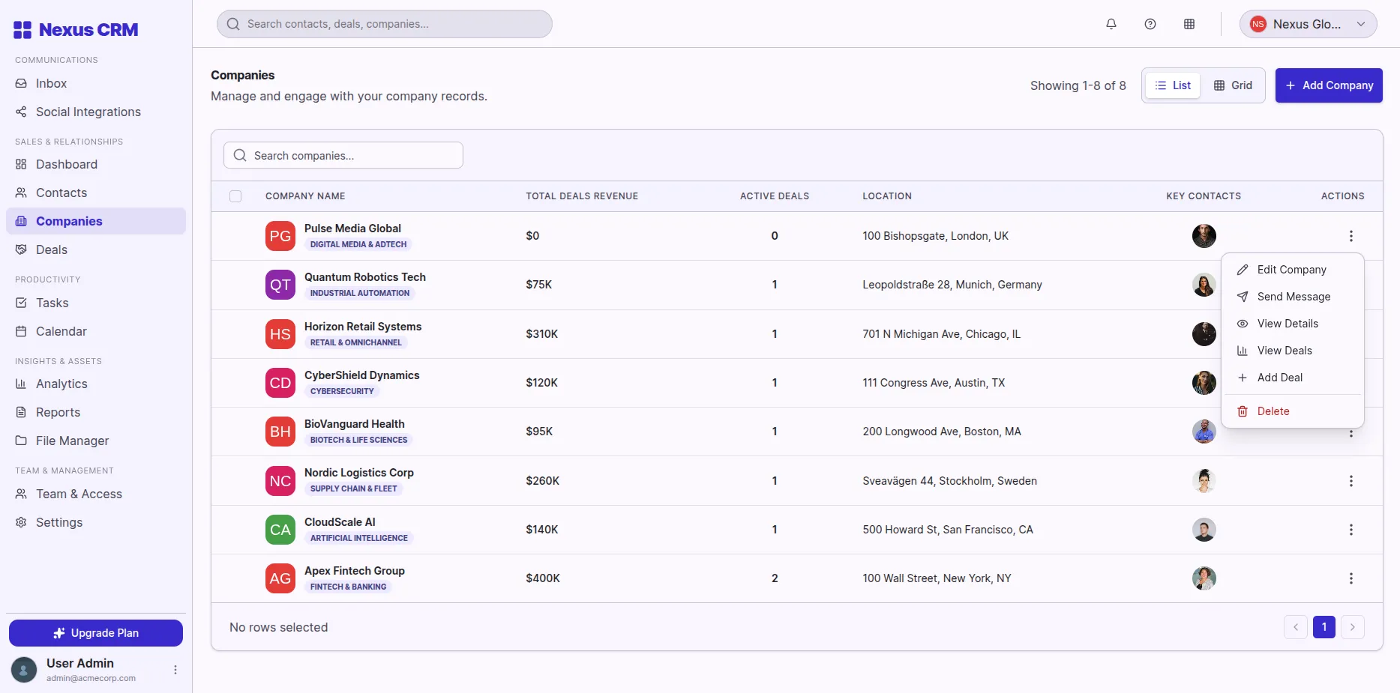The height and width of the screenshot is (693, 1400).
Task: Click the CD avatar of CyberShield Dynamics
Action: [x=280, y=383]
